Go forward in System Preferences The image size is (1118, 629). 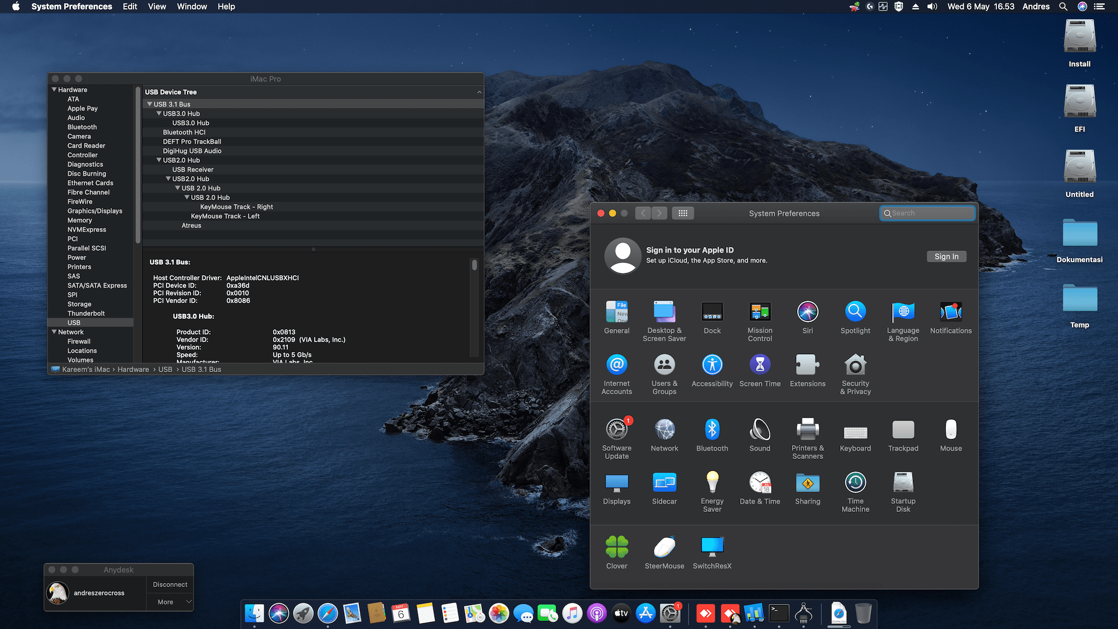[659, 213]
